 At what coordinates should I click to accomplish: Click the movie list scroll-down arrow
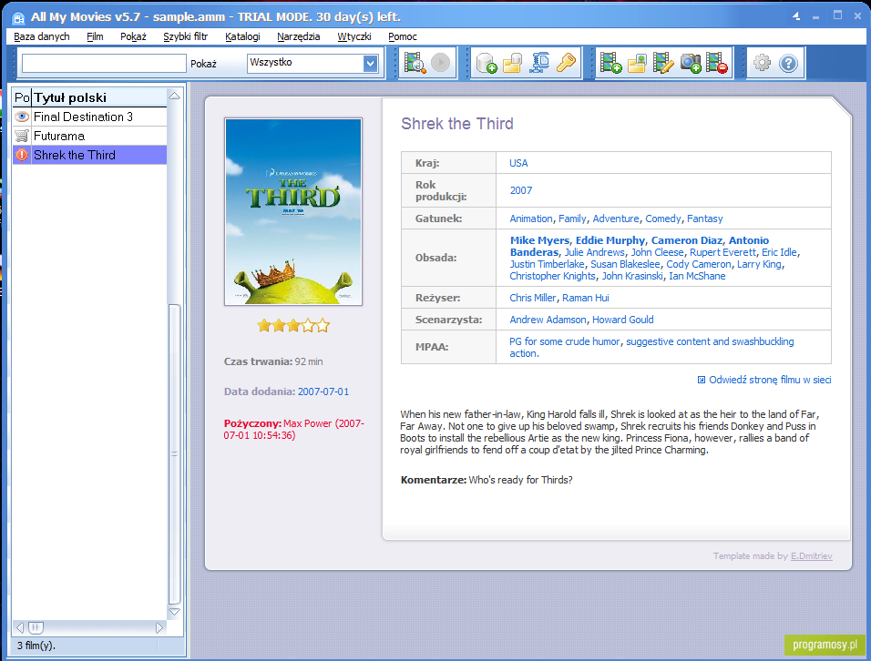click(174, 612)
